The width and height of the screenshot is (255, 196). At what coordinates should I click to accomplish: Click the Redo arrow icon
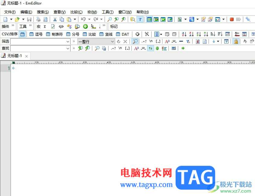click(x=96, y=19)
